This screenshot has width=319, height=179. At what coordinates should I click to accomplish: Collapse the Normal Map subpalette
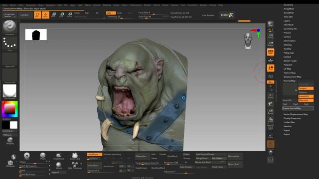pos(289,81)
